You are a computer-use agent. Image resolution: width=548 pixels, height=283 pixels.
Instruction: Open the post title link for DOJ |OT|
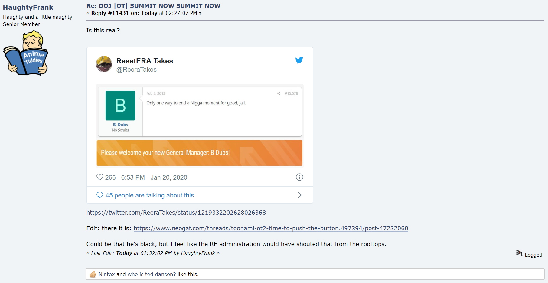click(x=153, y=6)
